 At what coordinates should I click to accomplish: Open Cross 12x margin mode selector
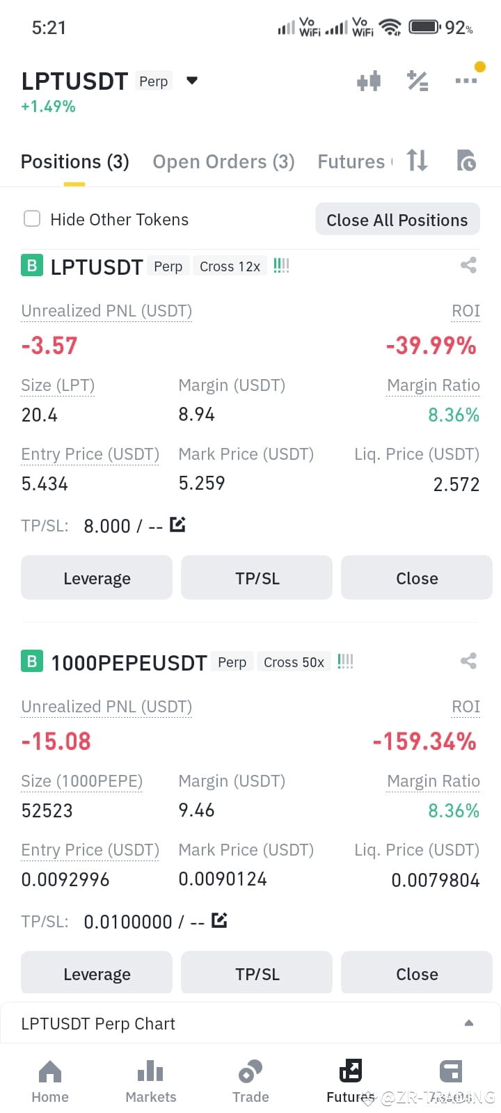click(230, 266)
